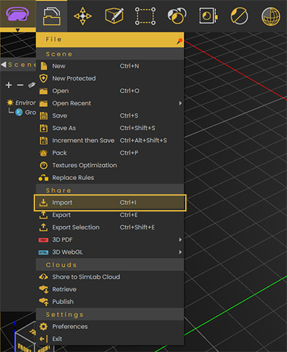Expand the 3D WebGL submenu arrow
This screenshot has width=287, height=352.
click(x=180, y=252)
